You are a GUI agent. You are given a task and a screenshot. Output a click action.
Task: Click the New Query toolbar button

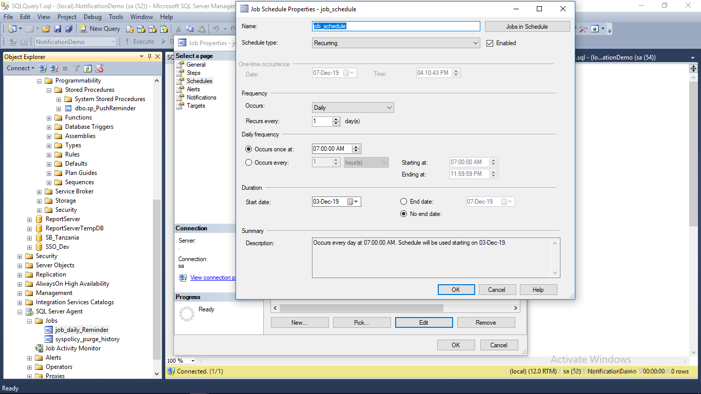100,29
